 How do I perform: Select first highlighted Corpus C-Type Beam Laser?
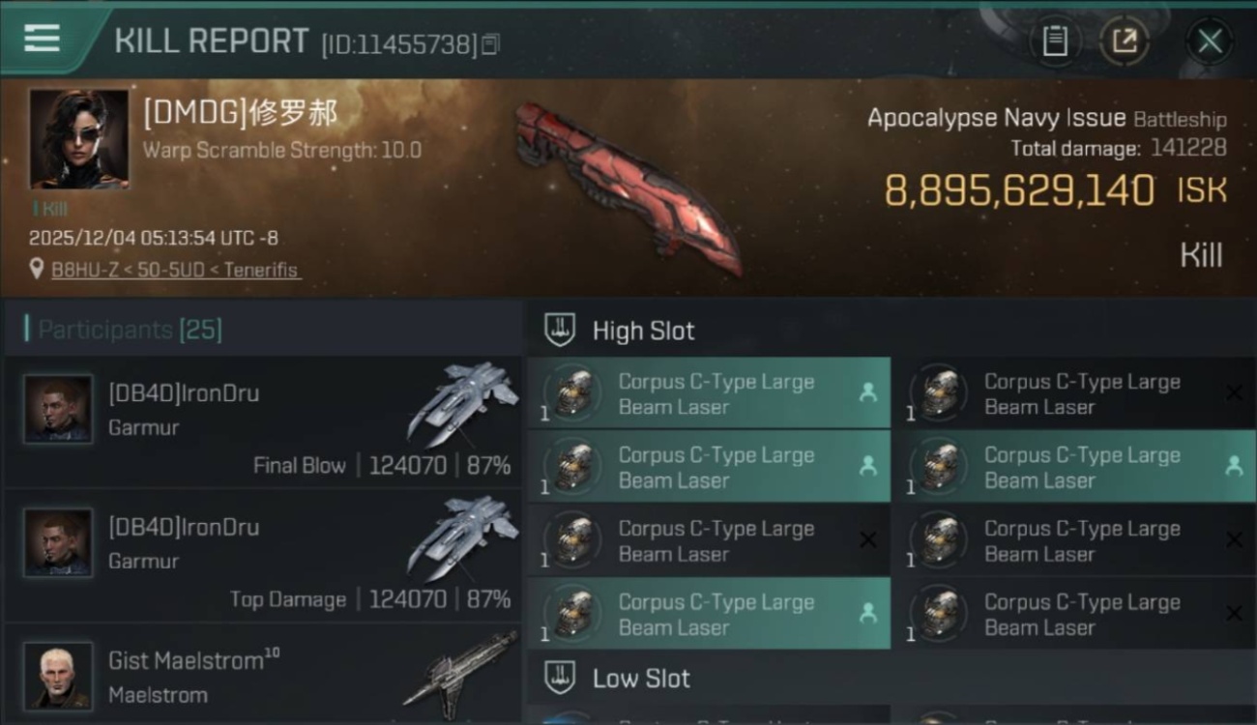pos(709,393)
